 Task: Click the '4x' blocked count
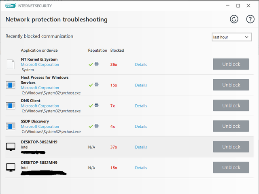click(113, 127)
